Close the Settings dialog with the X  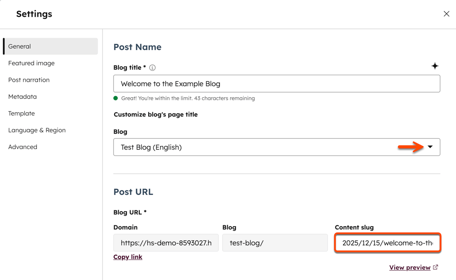coord(446,14)
